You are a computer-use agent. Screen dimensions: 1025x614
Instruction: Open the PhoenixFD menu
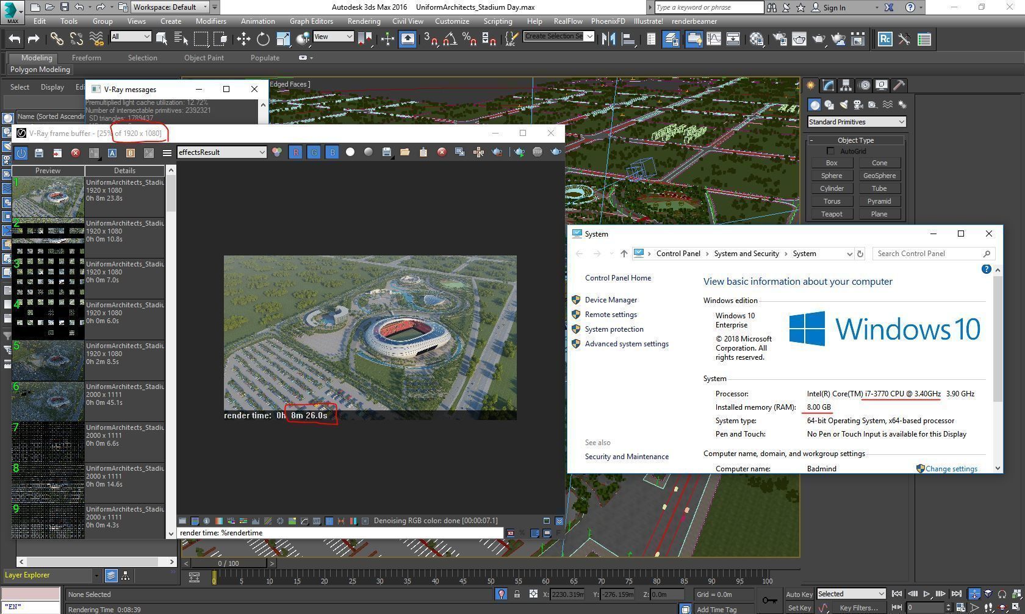[608, 21]
